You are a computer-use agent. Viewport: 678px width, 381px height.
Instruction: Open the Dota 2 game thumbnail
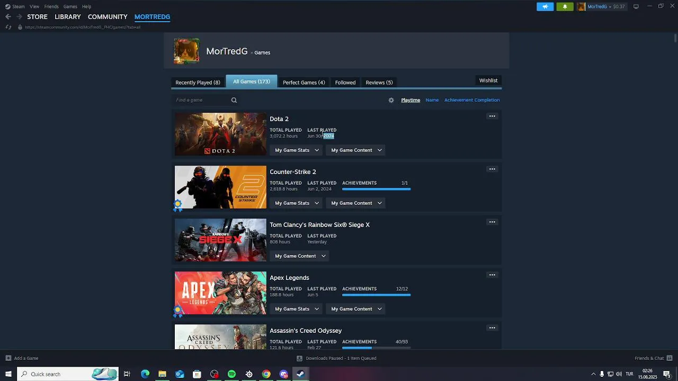220,134
